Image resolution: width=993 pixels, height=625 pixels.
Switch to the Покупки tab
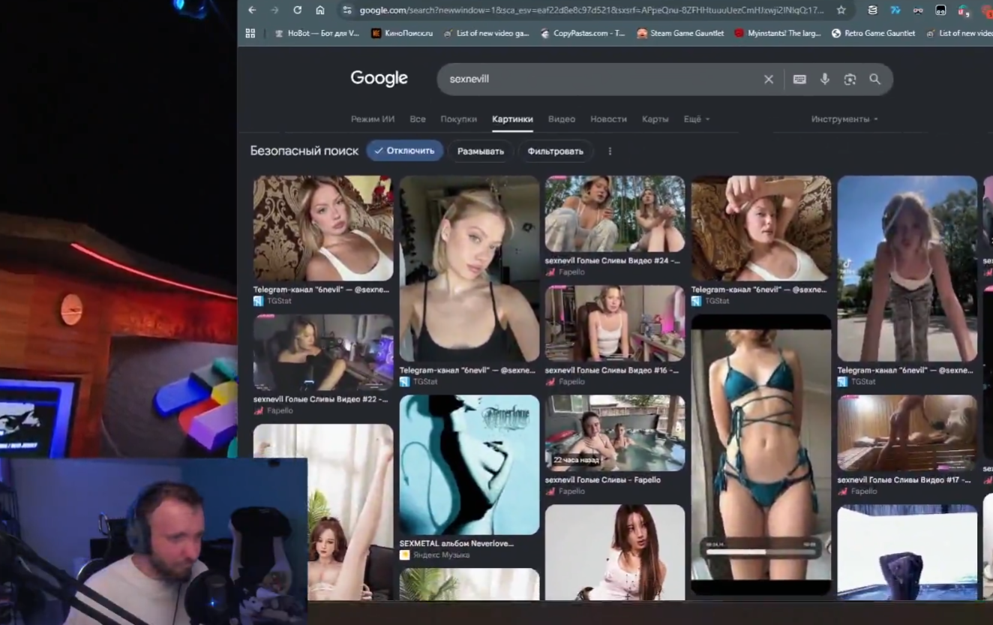tap(459, 119)
